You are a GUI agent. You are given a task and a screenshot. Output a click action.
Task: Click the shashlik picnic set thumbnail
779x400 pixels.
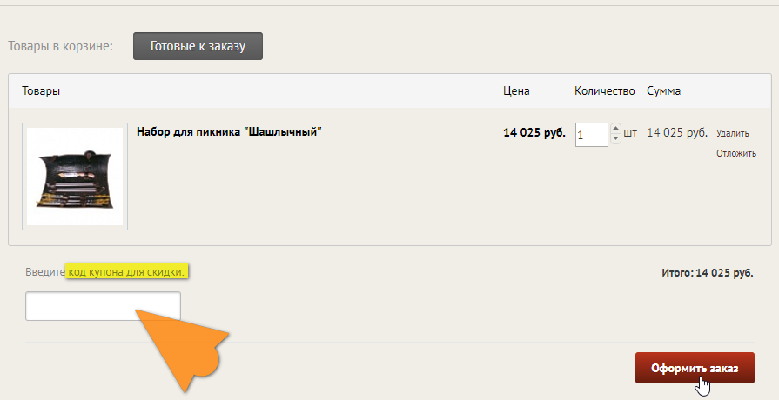pos(75,177)
